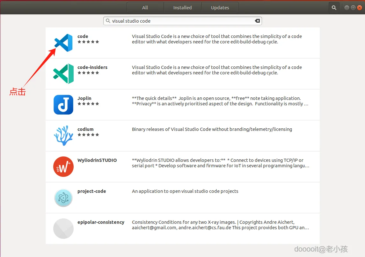The height and width of the screenshot is (257, 365).
Task: Open the blue Visual Studio Code icon
Action: click(63, 43)
